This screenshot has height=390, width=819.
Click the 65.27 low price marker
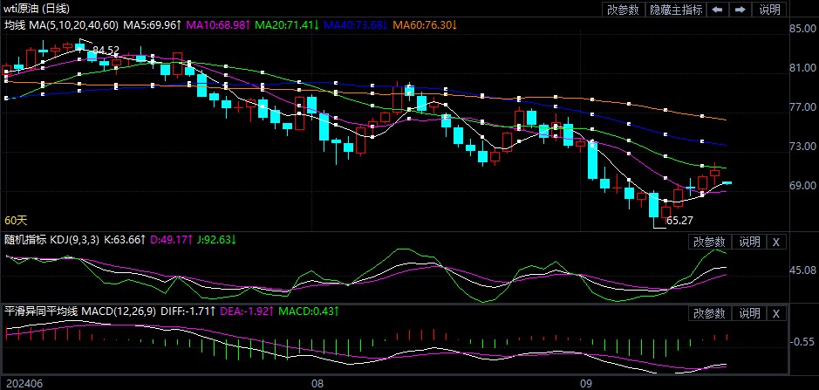pyautogui.click(x=679, y=222)
